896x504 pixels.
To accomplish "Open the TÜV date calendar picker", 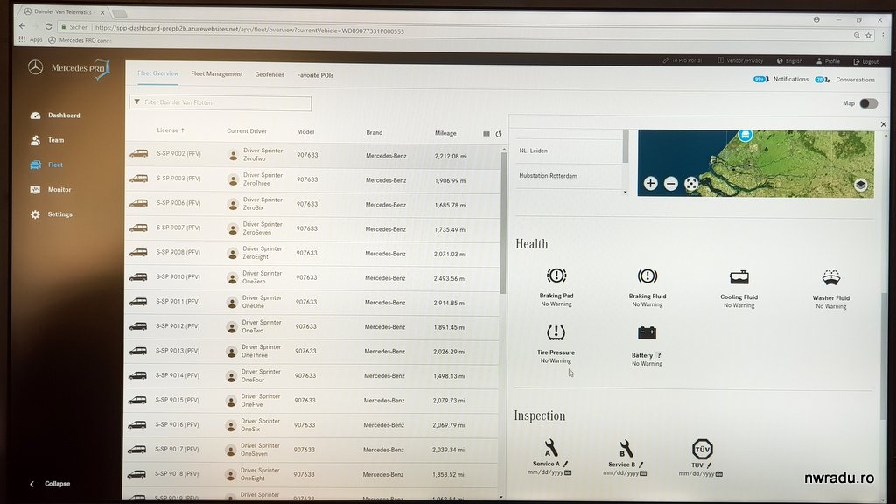I will pos(719,474).
